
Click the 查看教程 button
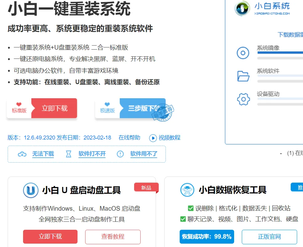pyautogui.click(x=113, y=237)
